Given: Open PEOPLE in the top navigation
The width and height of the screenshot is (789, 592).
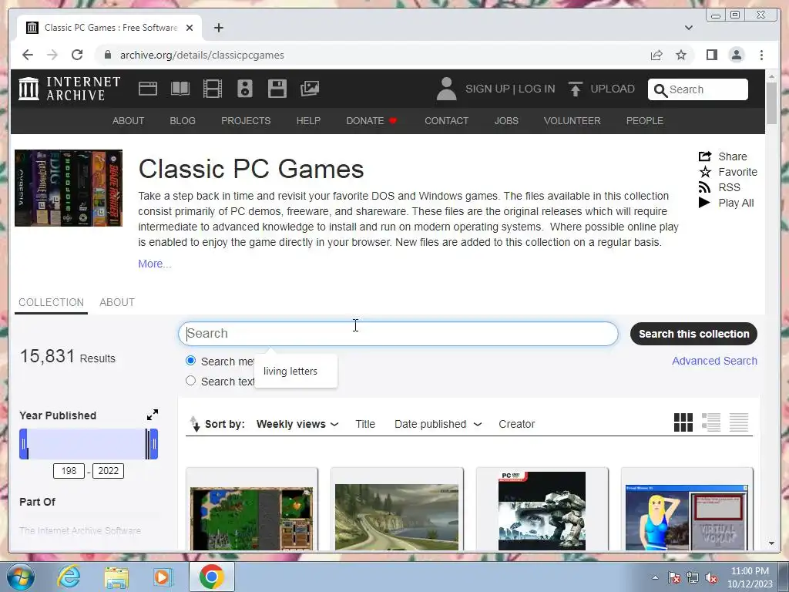Looking at the screenshot, I should click(645, 121).
